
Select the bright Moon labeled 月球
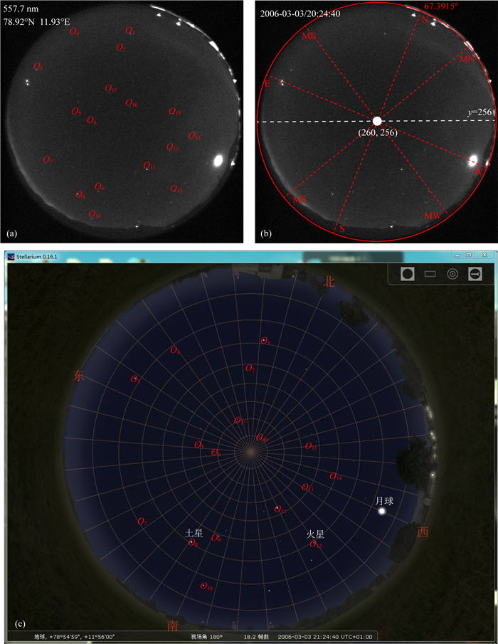click(383, 511)
